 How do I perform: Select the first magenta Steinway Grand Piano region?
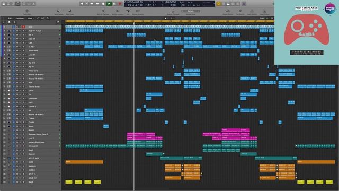[x=136, y=134]
